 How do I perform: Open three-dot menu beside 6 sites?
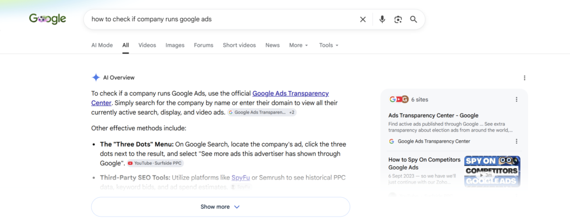(517, 100)
